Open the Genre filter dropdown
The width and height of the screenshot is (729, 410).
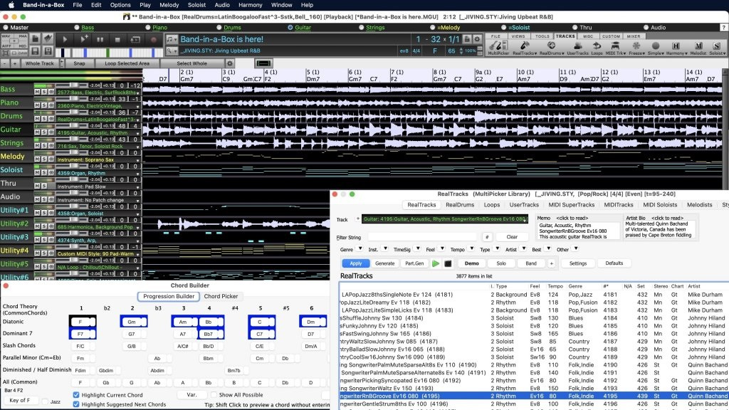pos(359,249)
